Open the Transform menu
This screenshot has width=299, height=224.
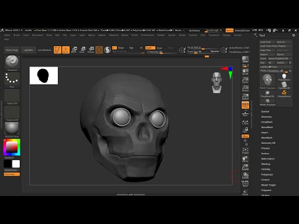click(x=214, y=35)
